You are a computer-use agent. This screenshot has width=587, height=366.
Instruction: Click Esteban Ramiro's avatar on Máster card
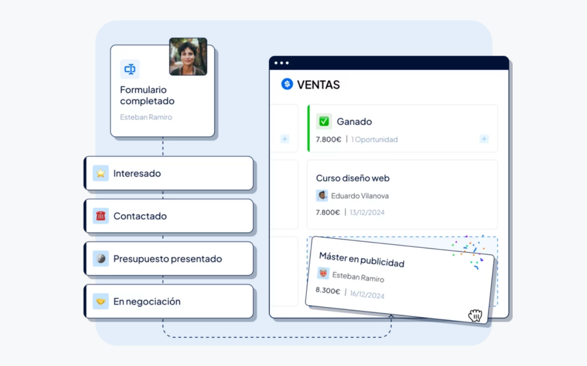pos(323,273)
